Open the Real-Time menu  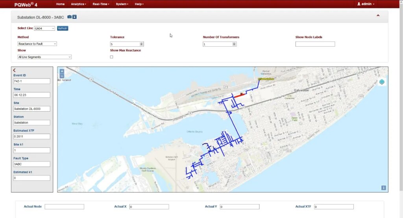[x=101, y=4]
